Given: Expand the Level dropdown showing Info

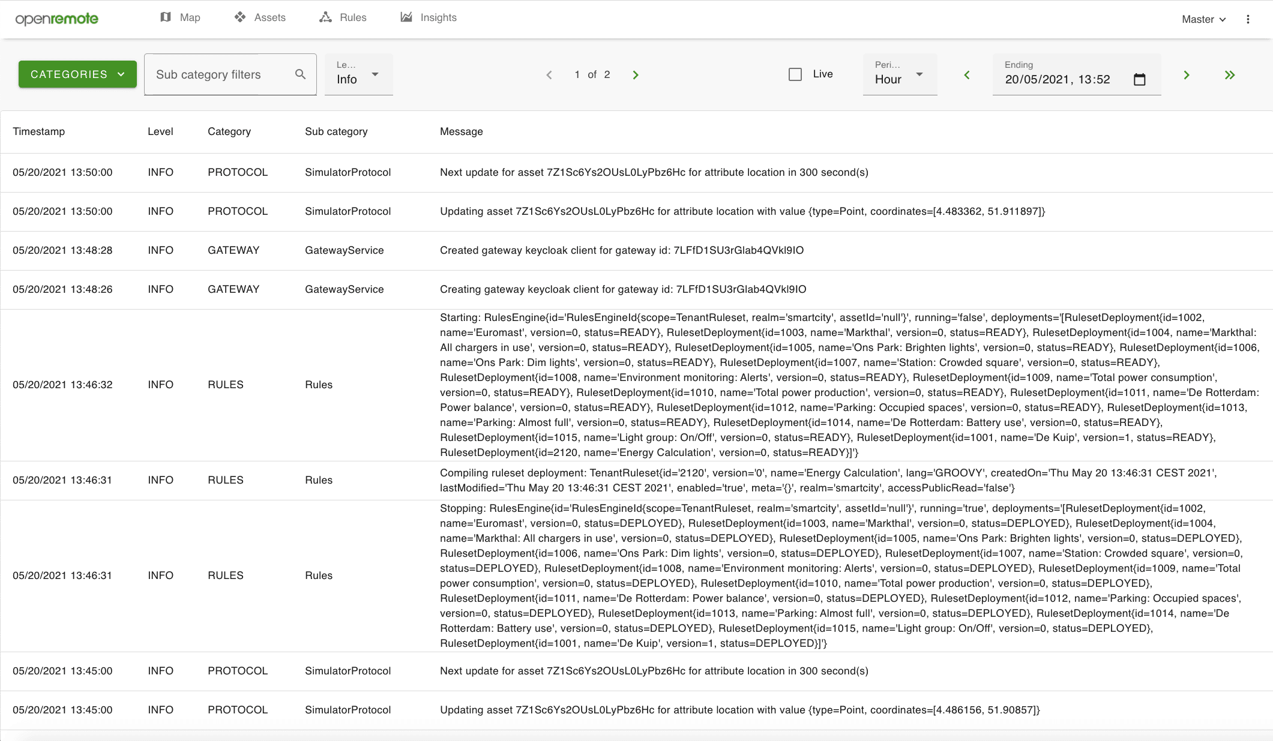Looking at the screenshot, I should pos(358,74).
